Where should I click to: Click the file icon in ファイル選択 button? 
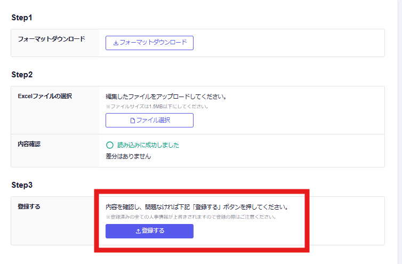point(133,121)
